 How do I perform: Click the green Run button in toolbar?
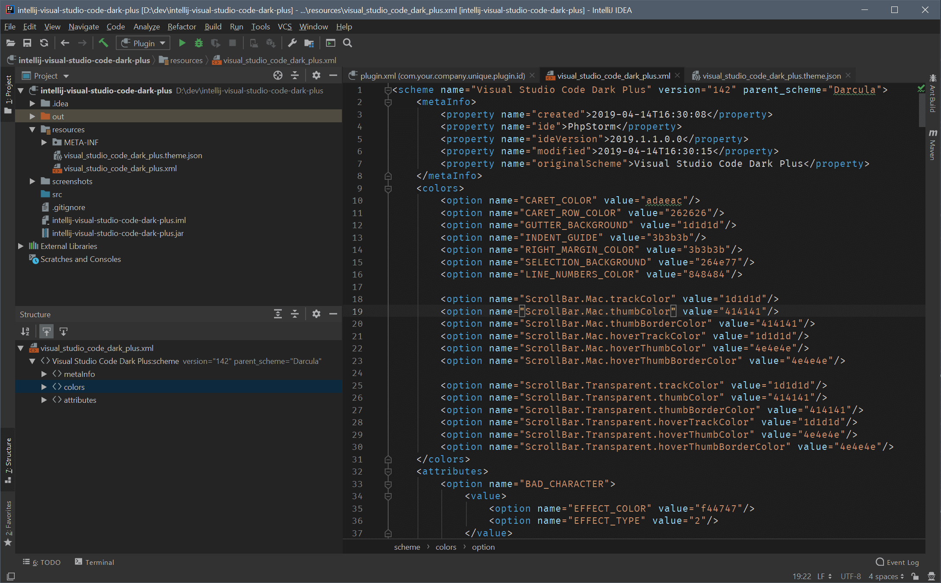182,43
